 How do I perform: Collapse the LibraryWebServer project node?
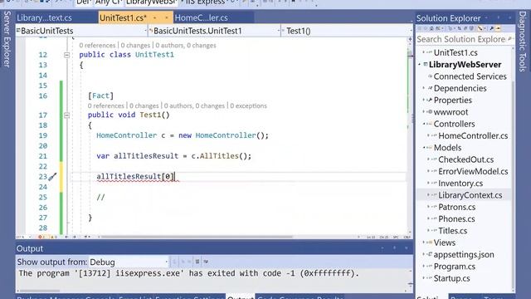[x=420, y=65]
